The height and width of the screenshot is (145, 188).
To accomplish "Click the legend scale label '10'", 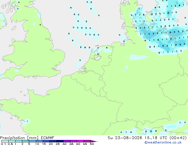I will click(37, 144).
